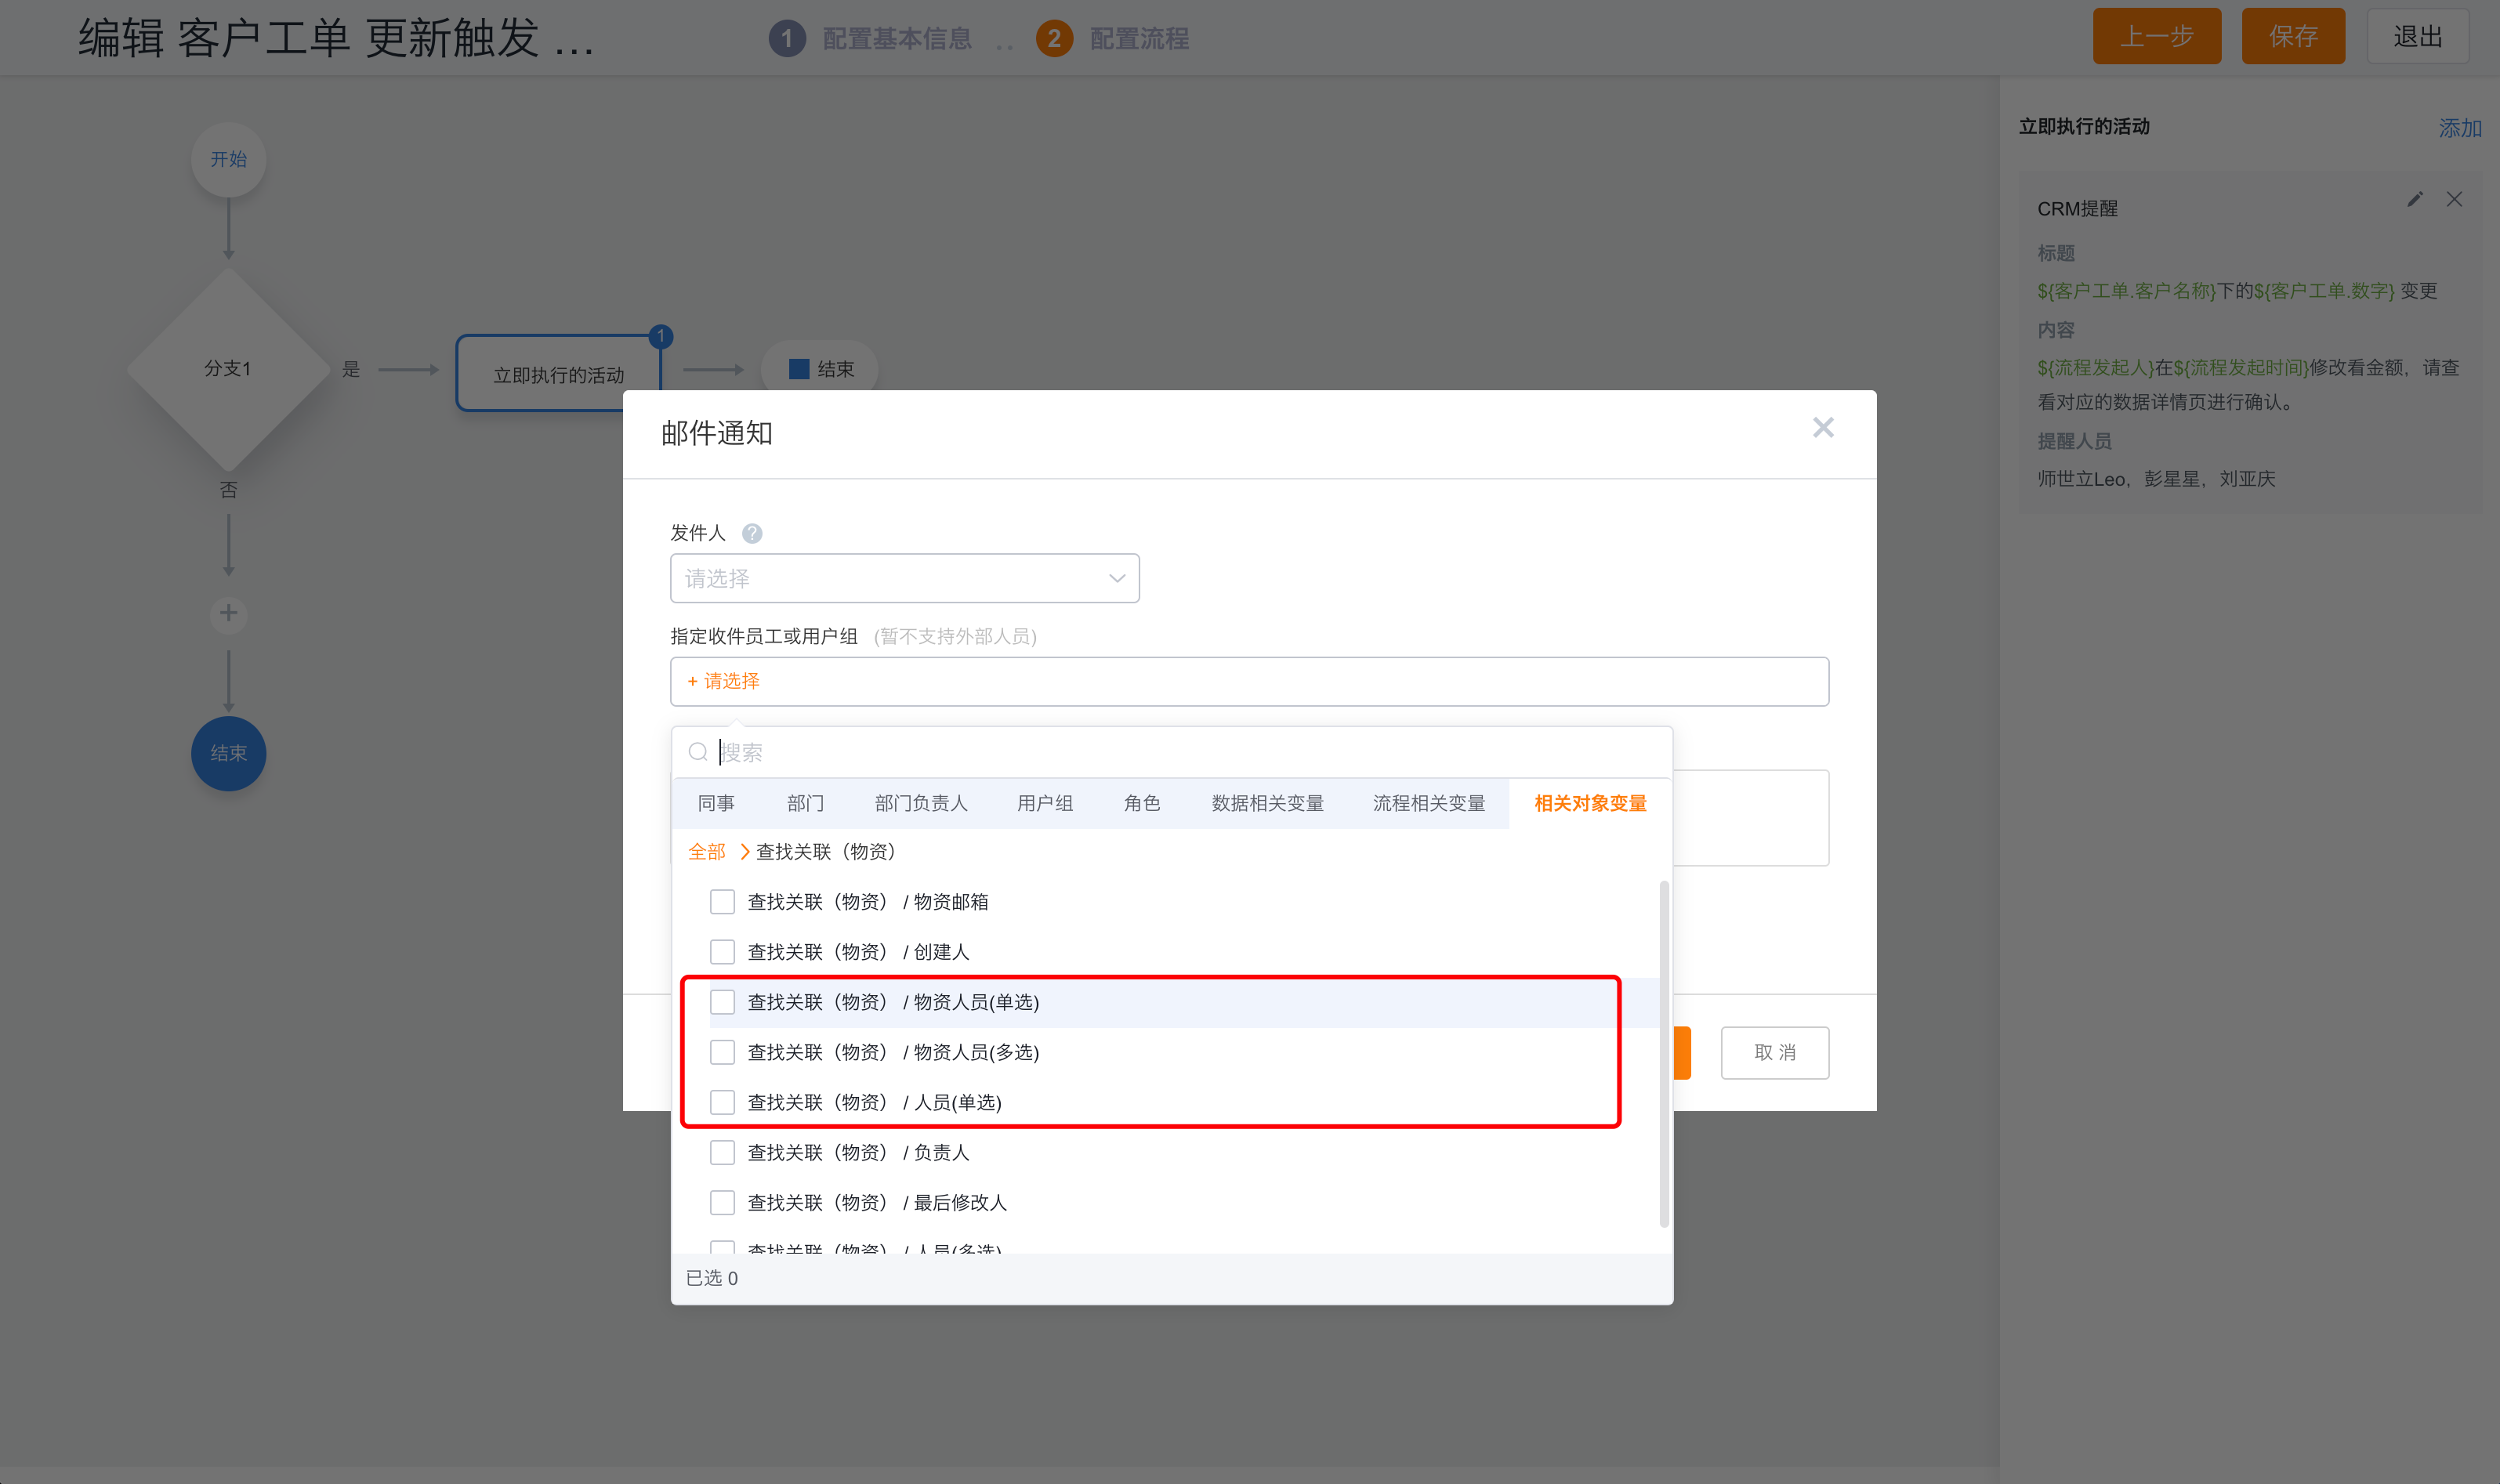This screenshot has width=2500, height=1484.
Task: Close the 邮件通知 dialog
Action: pyautogui.click(x=1823, y=427)
